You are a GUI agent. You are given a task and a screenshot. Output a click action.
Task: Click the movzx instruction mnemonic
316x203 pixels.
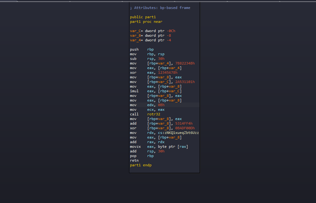coord(135,147)
